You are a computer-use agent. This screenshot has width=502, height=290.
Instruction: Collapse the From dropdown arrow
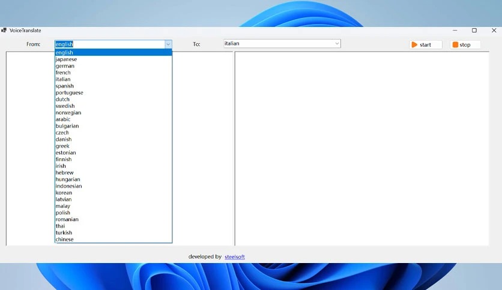(x=168, y=44)
